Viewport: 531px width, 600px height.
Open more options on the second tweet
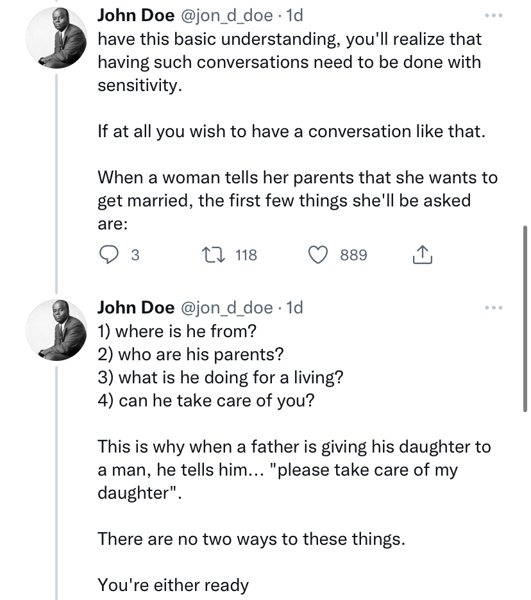494,308
